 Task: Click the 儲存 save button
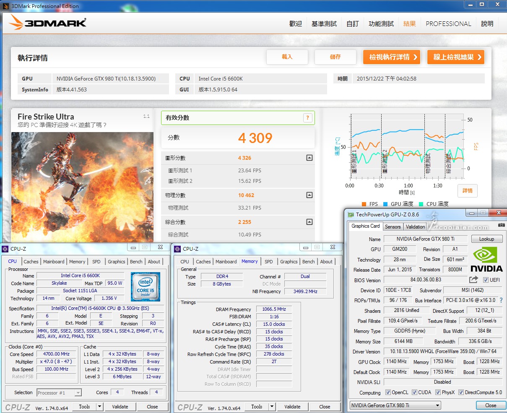335,57
